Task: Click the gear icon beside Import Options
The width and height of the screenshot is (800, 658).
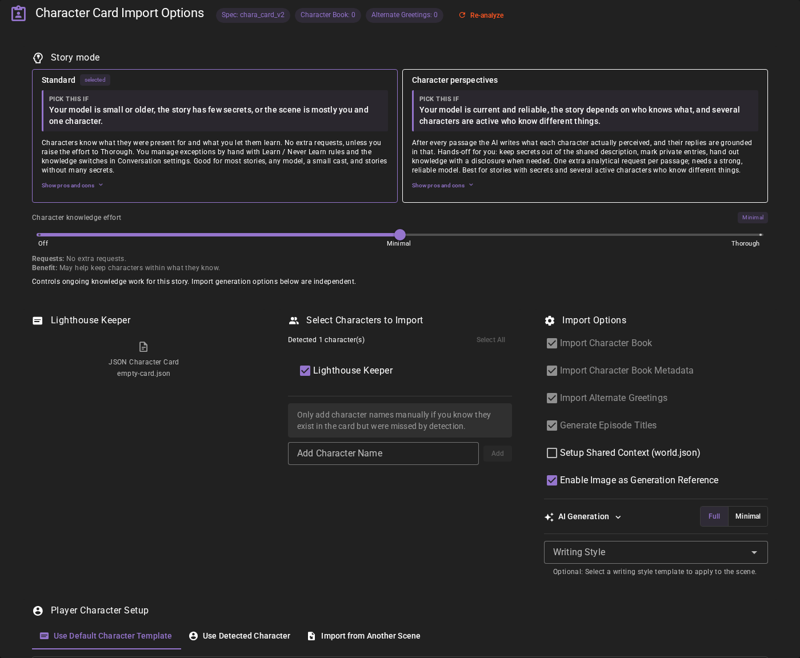Action: point(550,320)
